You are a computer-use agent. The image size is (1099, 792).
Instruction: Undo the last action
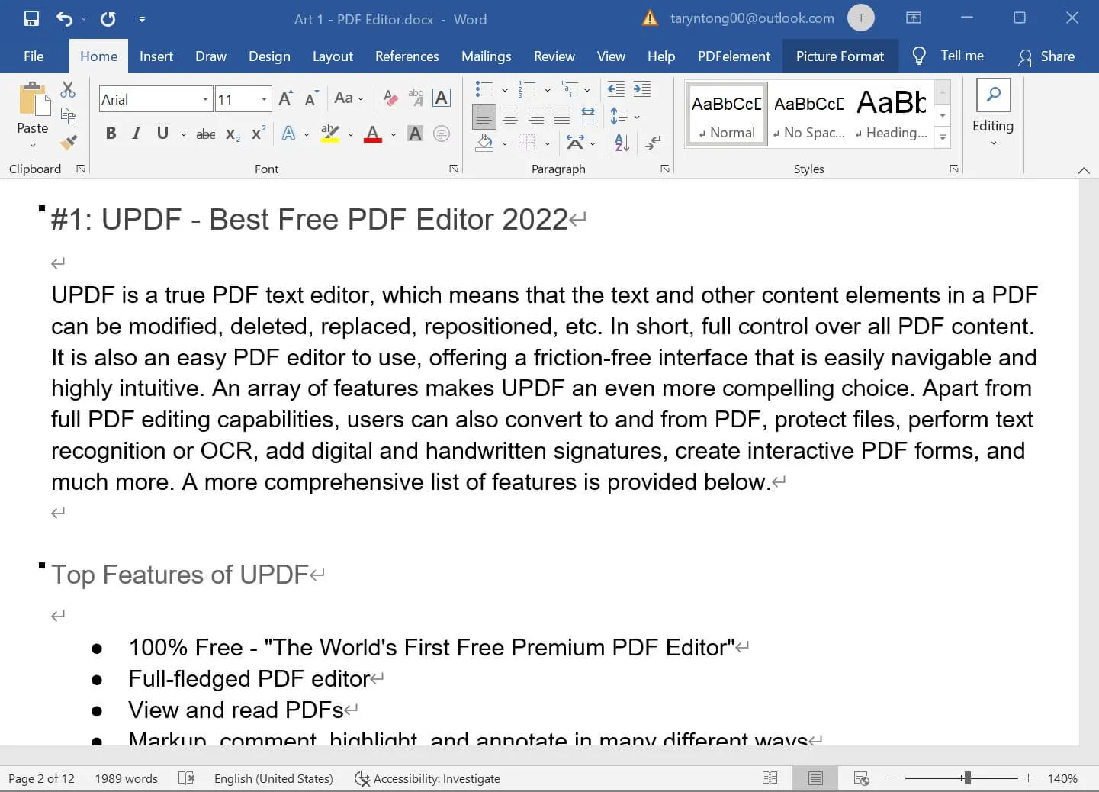click(x=64, y=19)
